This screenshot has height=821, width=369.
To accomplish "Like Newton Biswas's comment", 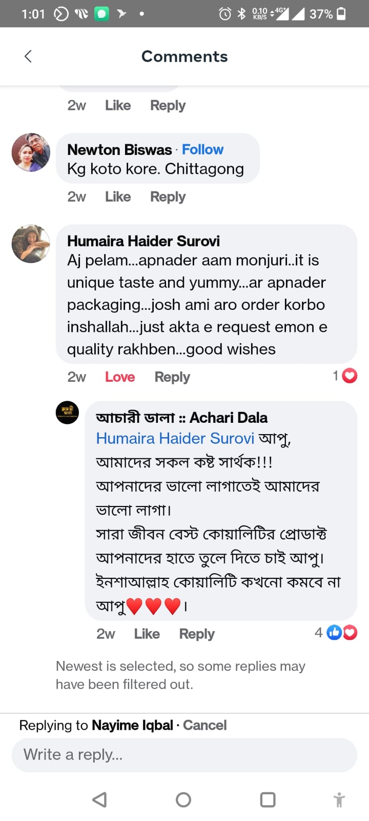I will (x=118, y=197).
